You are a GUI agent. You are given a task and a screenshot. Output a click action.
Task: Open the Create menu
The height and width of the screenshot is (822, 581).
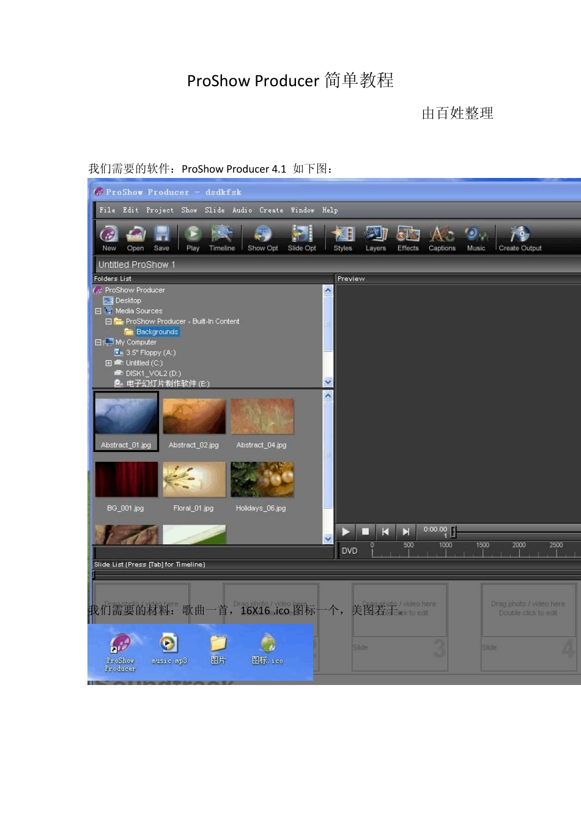coord(272,210)
